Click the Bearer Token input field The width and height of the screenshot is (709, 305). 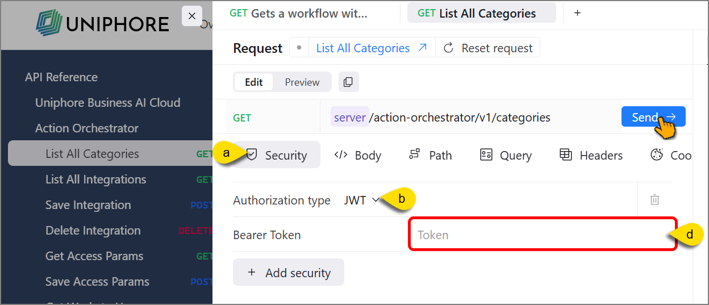pos(543,235)
